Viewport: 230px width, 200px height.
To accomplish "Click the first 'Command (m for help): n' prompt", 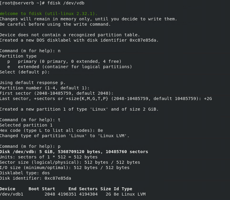I will 30,51.
